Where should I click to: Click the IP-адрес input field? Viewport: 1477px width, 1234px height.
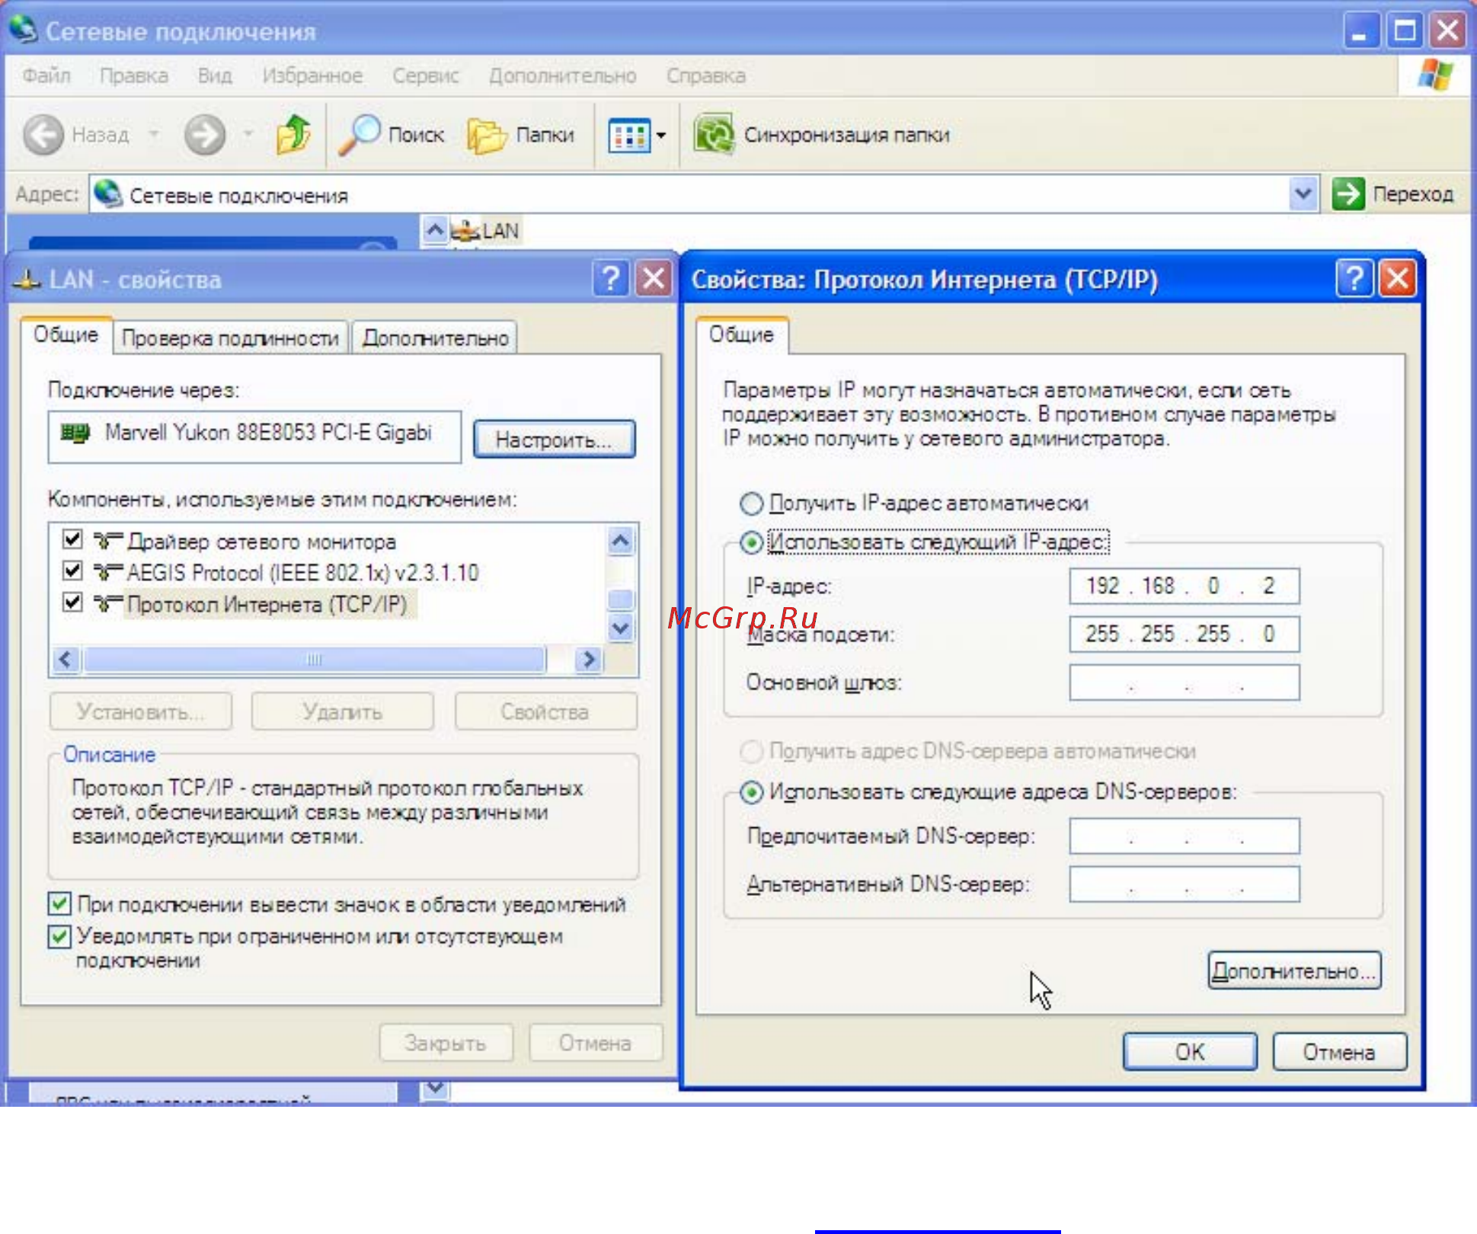(1184, 586)
